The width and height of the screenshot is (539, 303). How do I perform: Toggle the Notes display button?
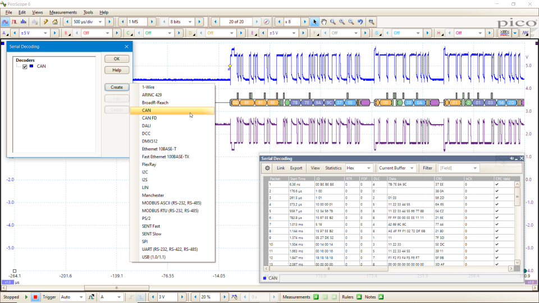381,297
